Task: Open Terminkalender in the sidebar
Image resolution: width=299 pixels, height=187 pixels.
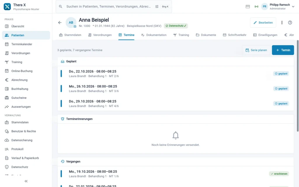Action: pyautogui.click(x=26, y=44)
